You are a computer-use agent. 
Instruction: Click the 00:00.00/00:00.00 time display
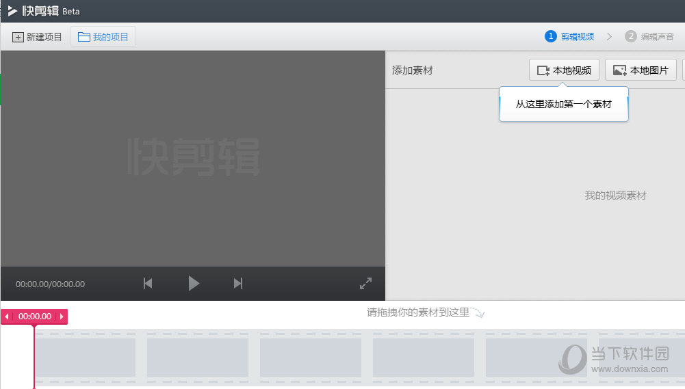click(50, 284)
